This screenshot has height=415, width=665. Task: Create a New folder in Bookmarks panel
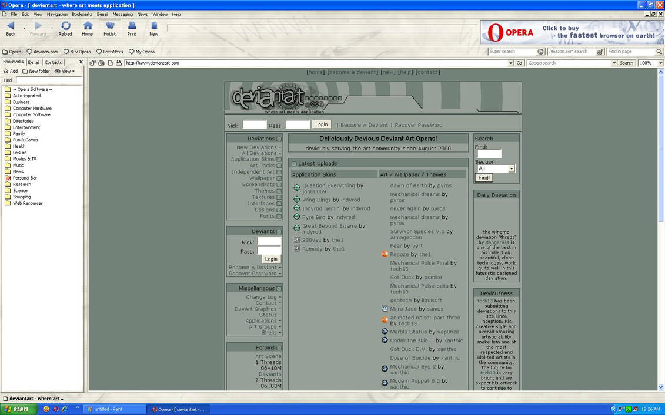click(x=36, y=71)
